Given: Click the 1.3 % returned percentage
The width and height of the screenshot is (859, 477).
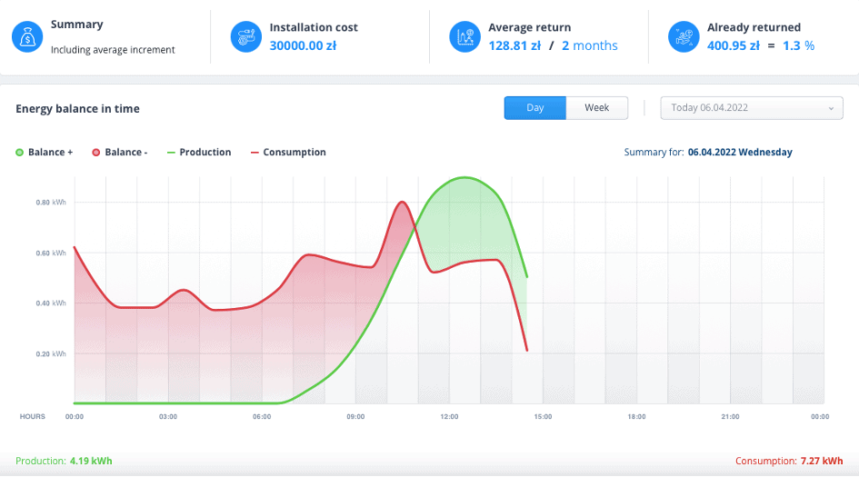Looking at the screenshot, I should coord(798,45).
